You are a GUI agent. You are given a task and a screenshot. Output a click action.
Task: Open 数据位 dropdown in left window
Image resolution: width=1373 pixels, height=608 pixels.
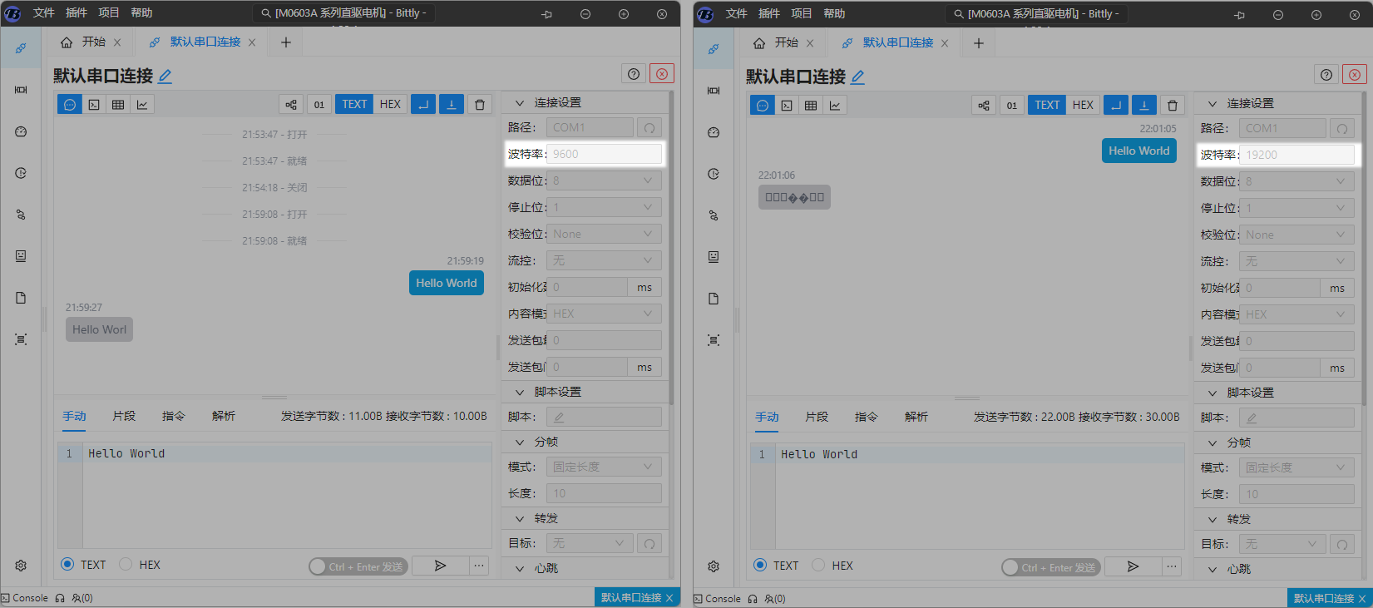click(x=604, y=180)
